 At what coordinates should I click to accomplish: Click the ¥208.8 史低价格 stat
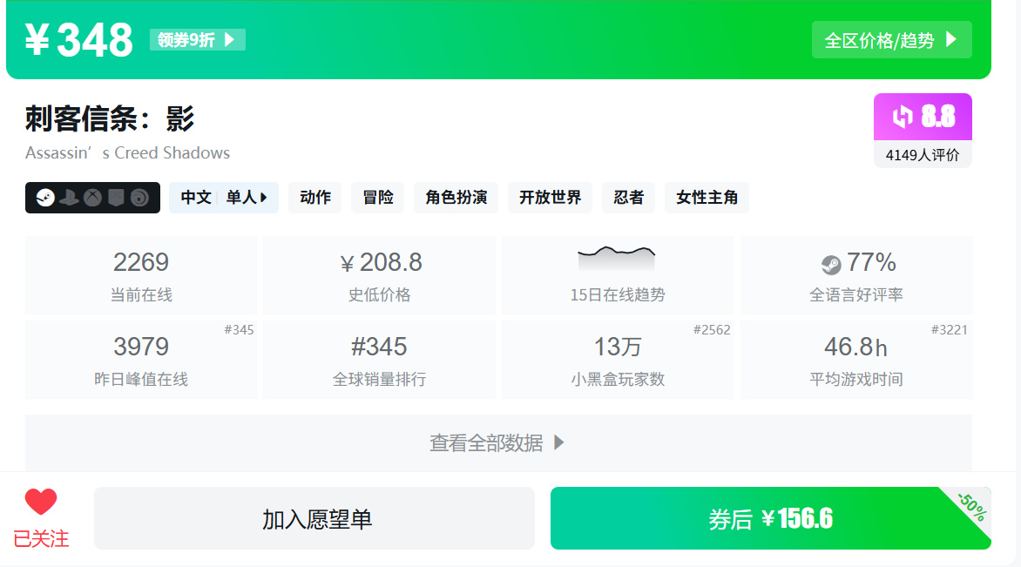380,275
